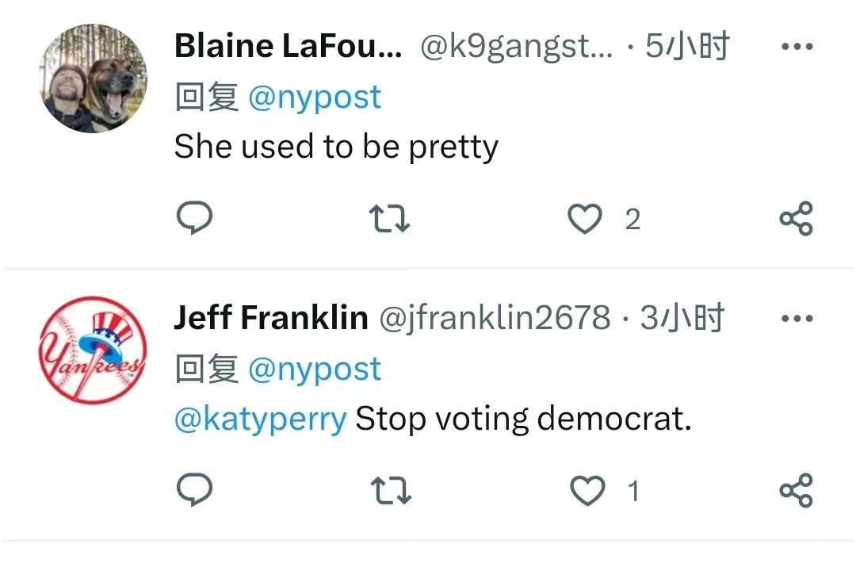Retweet the "She used to be pretty" post
This screenshot has width=856, height=563.
click(x=389, y=218)
